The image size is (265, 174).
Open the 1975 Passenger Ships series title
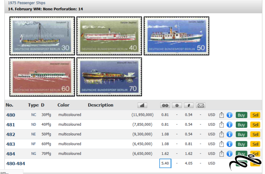click(27, 3)
